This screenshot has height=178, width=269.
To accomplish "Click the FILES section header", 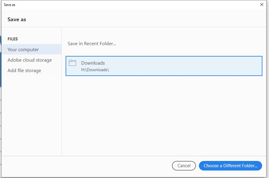I will 12,39.
